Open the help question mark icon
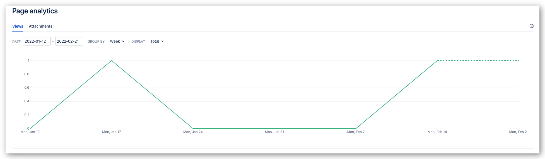 [531, 26]
